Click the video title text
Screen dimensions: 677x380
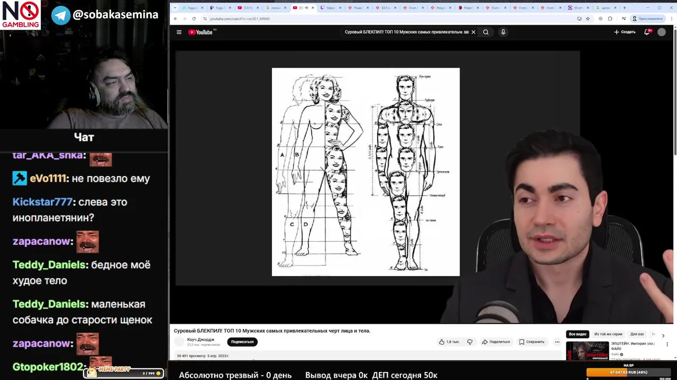[272, 331]
